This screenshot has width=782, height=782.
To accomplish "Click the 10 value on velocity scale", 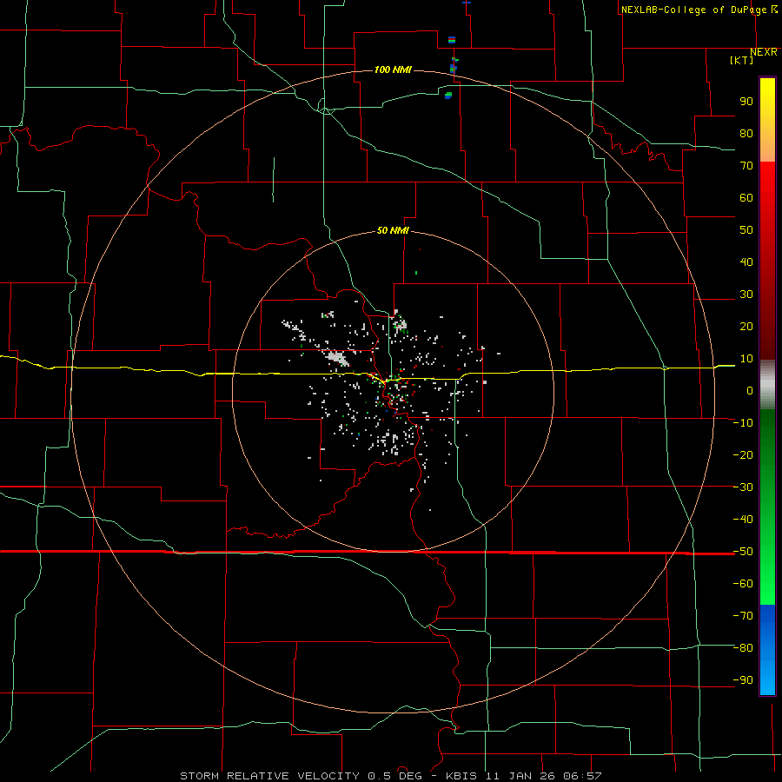I will pos(746,359).
